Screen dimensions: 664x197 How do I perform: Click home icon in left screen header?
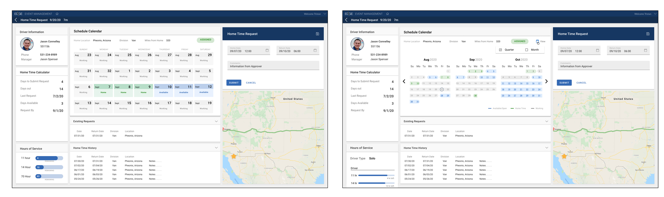click(57, 14)
